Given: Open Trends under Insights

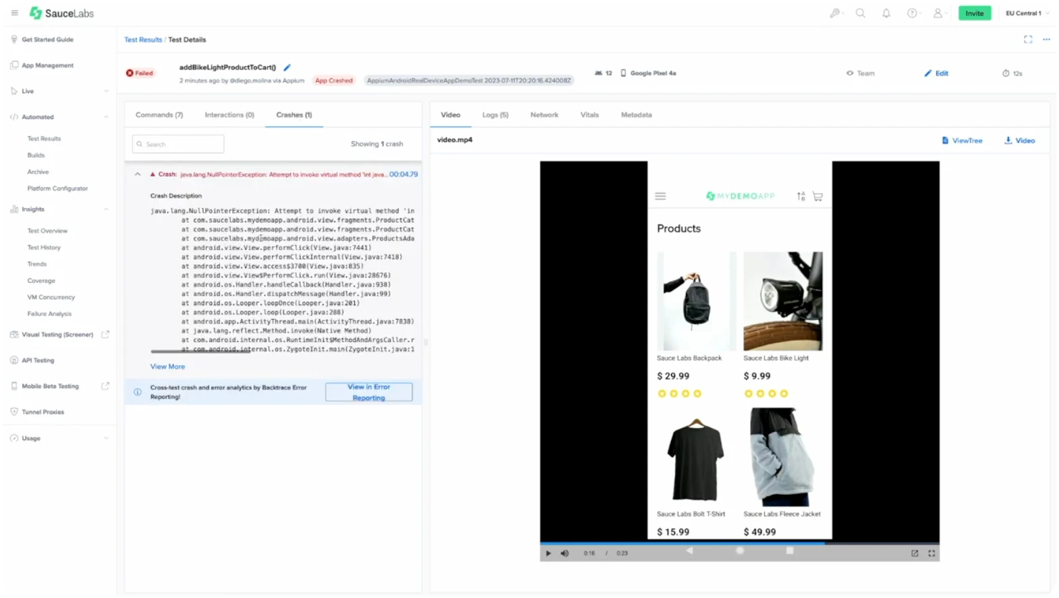Looking at the screenshot, I should pos(37,265).
